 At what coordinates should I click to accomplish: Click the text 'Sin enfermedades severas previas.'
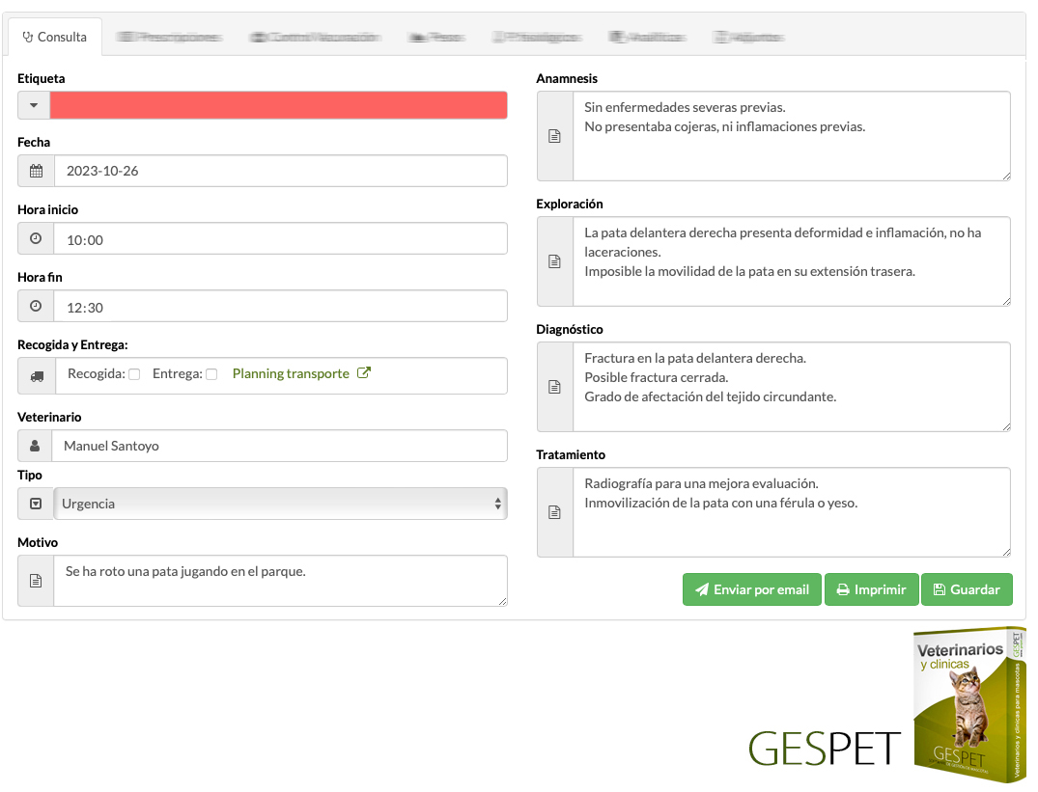coord(685,107)
